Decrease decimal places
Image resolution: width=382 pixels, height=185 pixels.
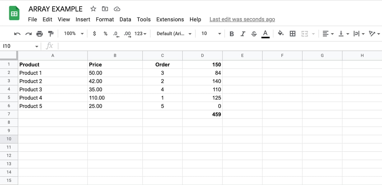click(116, 33)
